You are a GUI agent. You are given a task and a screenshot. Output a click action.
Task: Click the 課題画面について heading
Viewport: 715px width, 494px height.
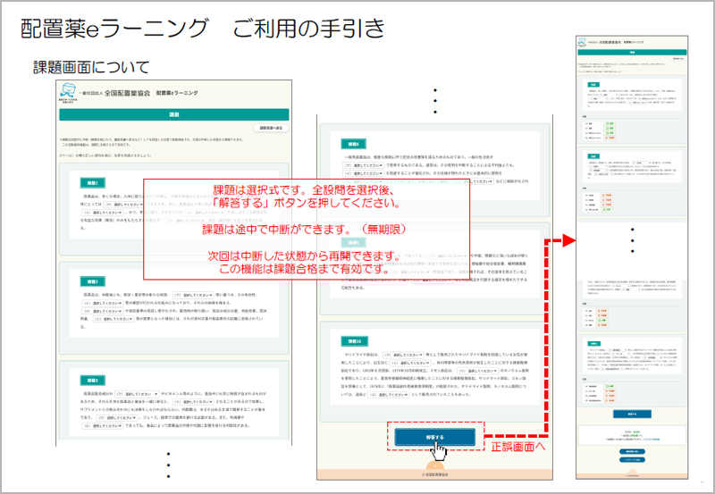90,67
